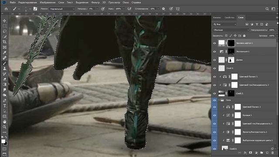Select the History Brush tool

(x=4, y=74)
